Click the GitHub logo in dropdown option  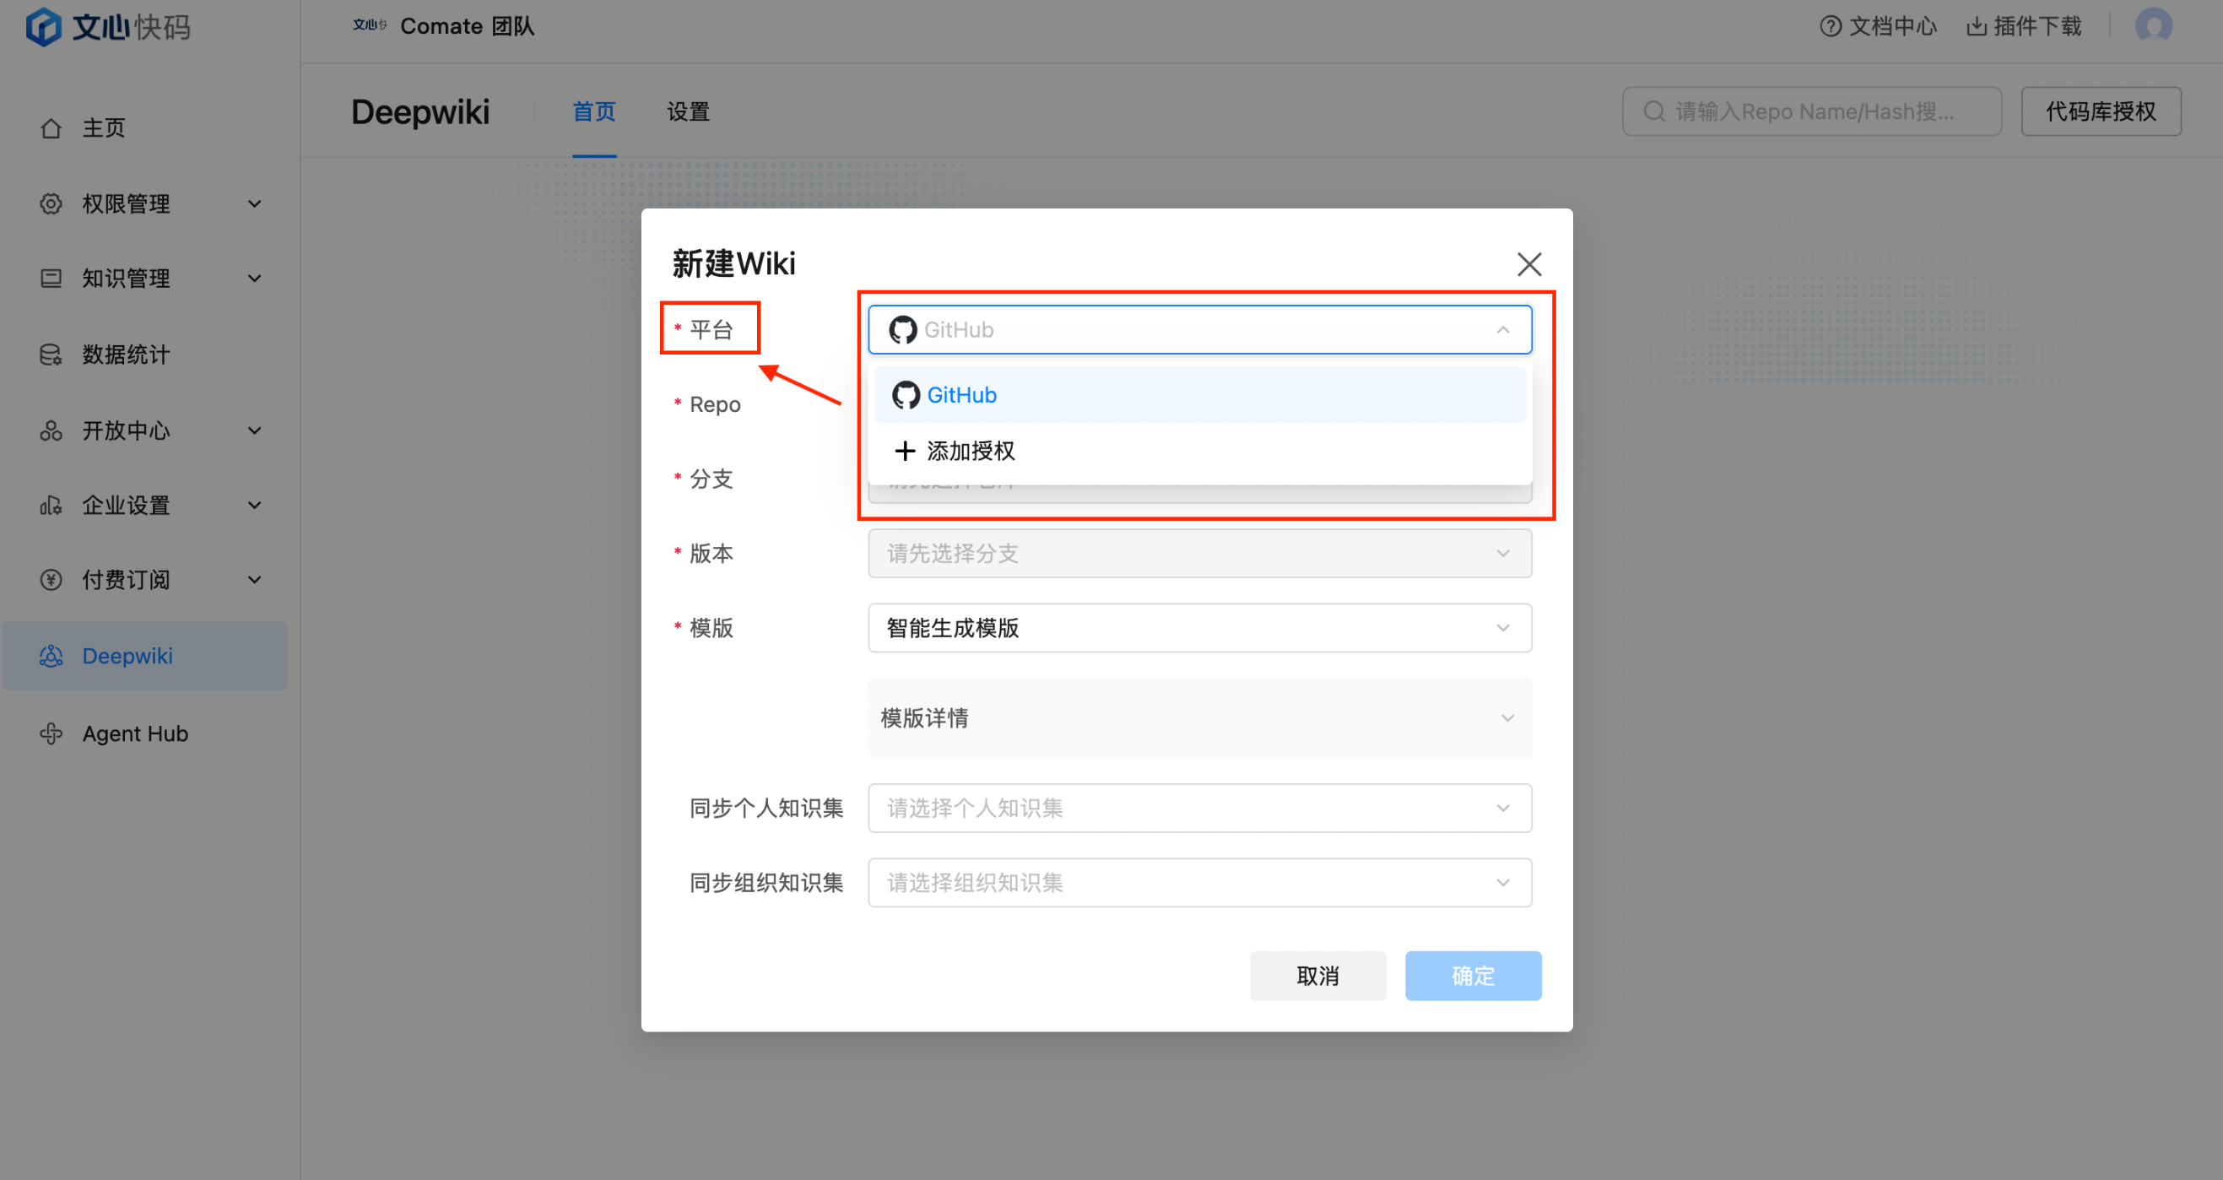[906, 395]
